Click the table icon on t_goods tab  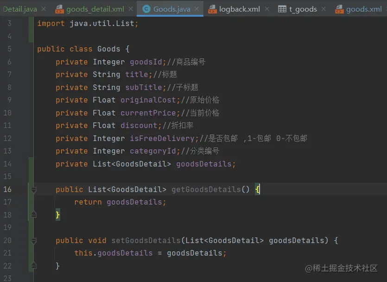(282, 9)
